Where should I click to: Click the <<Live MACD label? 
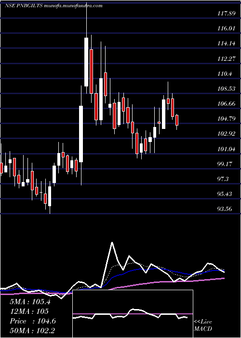[x=203, y=325]
